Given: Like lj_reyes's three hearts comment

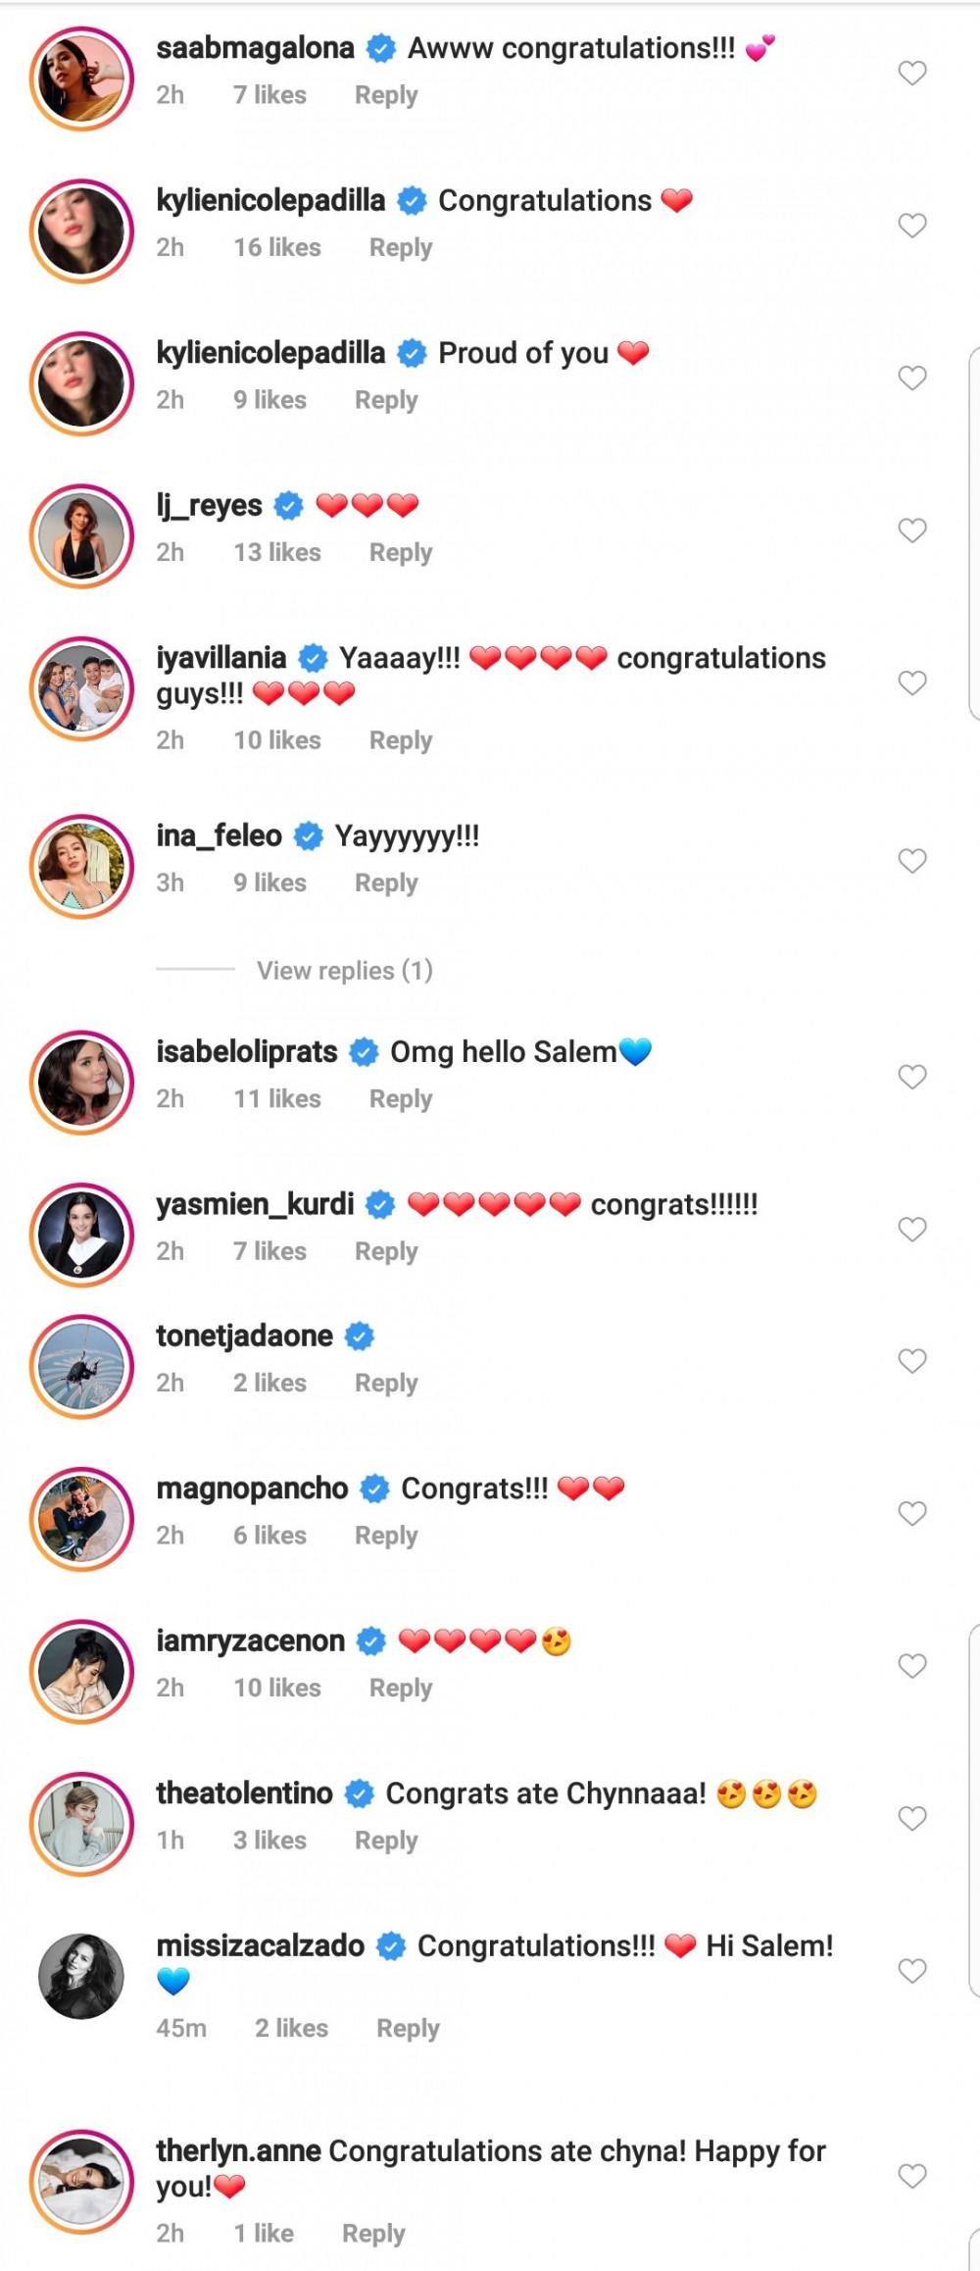Looking at the screenshot, I should [912, 530].
